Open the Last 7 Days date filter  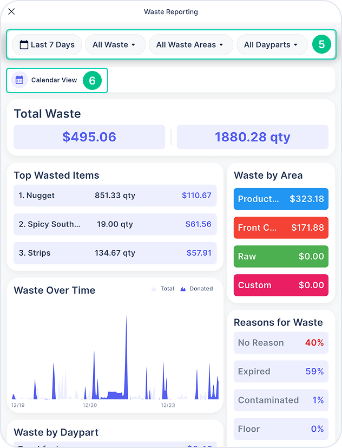point(47,44)
